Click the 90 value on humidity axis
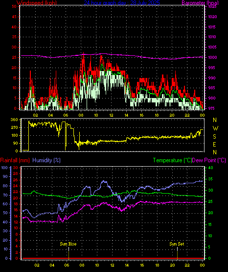 point(5,176)
